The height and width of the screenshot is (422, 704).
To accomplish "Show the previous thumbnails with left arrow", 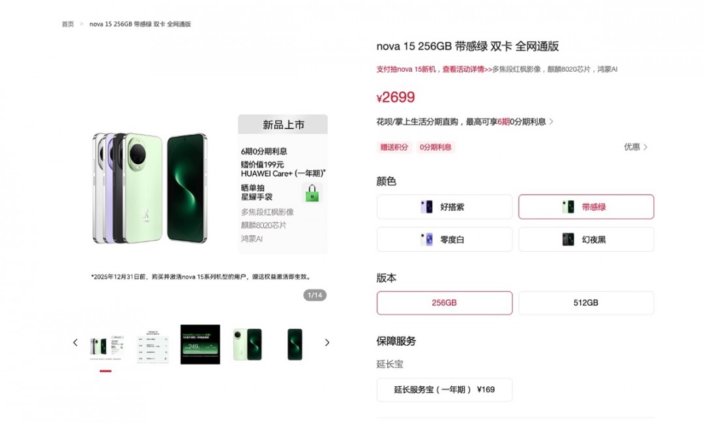I will tap(75, 342).
